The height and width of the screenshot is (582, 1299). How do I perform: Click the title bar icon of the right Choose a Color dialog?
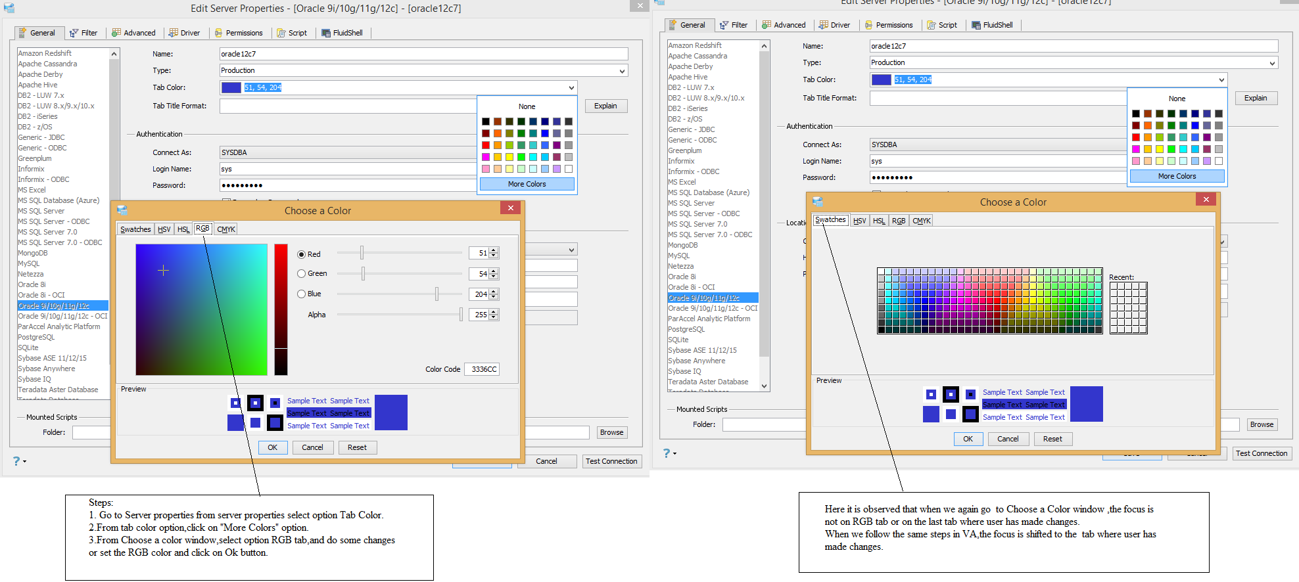click(818, 202)
